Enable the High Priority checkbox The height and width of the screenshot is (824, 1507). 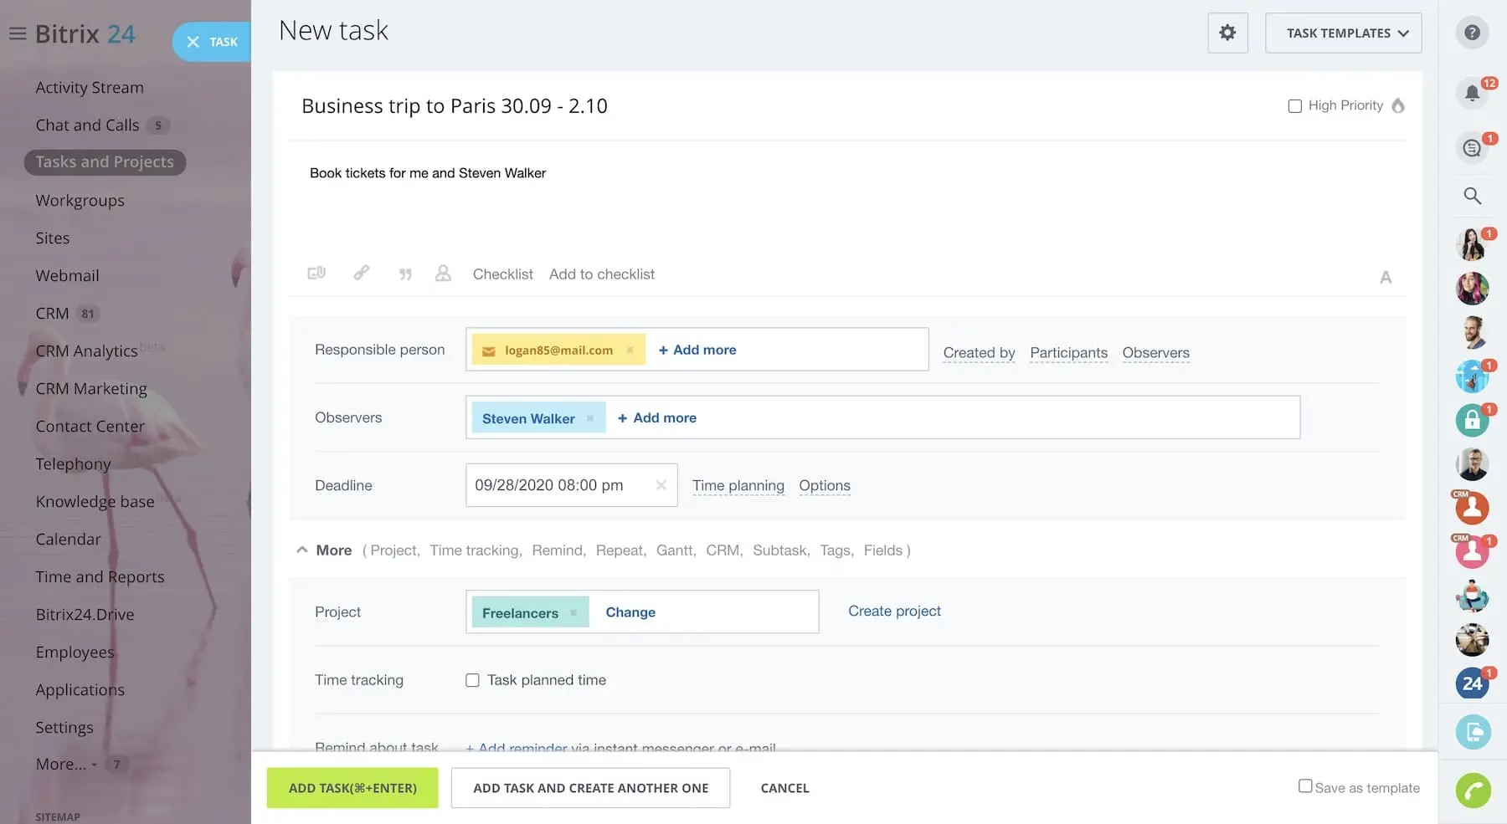click(1294, 106)
